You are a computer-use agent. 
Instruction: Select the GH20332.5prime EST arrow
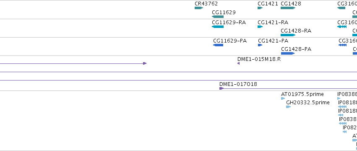pos(289,107)
